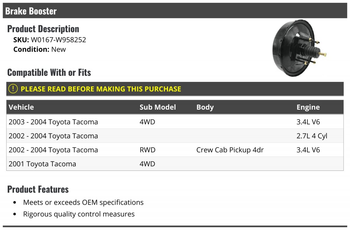The image size is (350, 230).
Task: Click the Meets or exceeds OEM specifications bullet
Action: [83, 202]
